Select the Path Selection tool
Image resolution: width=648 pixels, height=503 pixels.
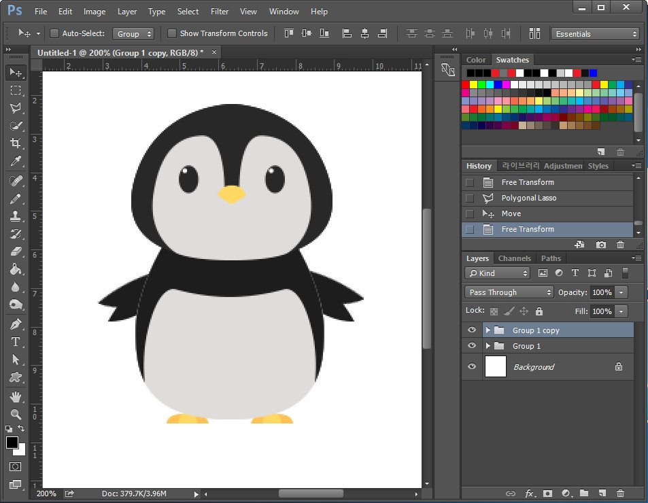pyautogui.click(x=16, y=360)
